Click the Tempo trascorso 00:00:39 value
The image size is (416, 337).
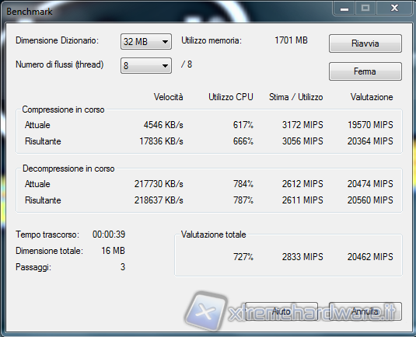(109, 235)
